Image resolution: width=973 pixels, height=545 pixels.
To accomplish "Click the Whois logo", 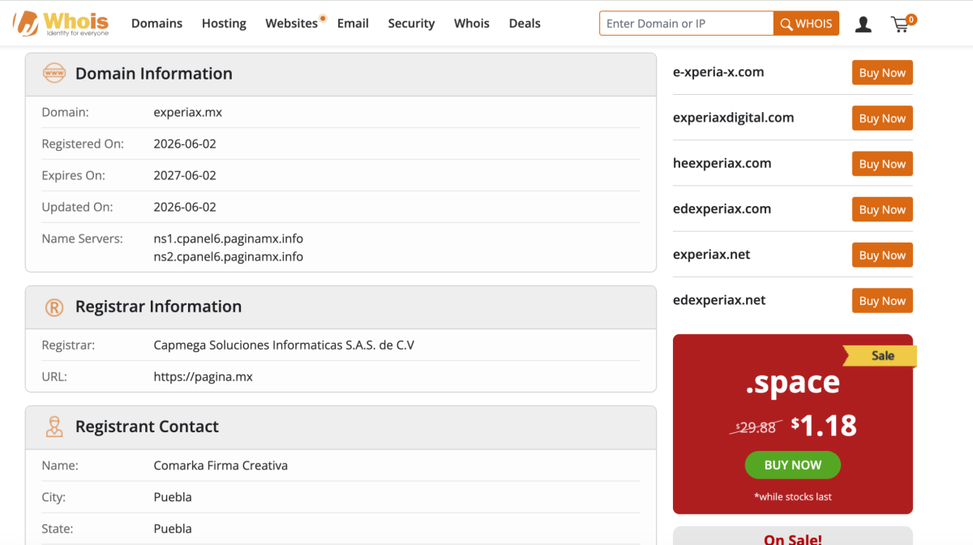I will (x=61, y=23).
